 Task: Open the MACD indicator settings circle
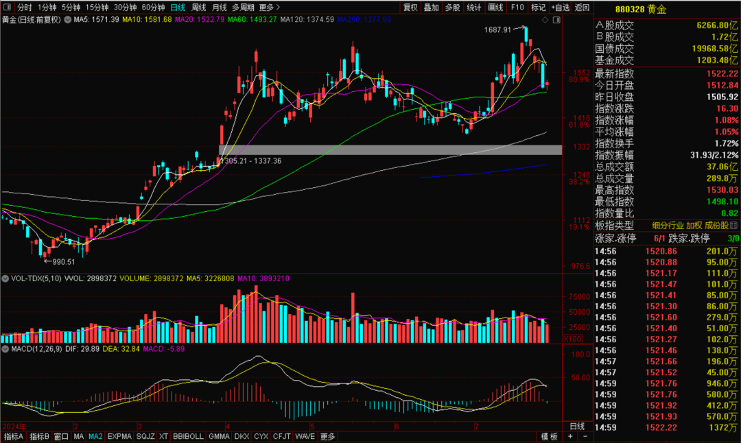(5, 350)
